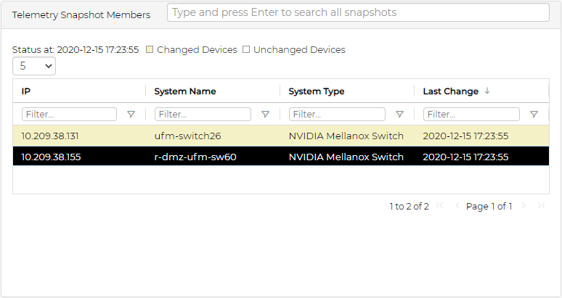Toggle the Unchanged Devices checkbox
Screen dimensions: 562x298
point(246,50)
